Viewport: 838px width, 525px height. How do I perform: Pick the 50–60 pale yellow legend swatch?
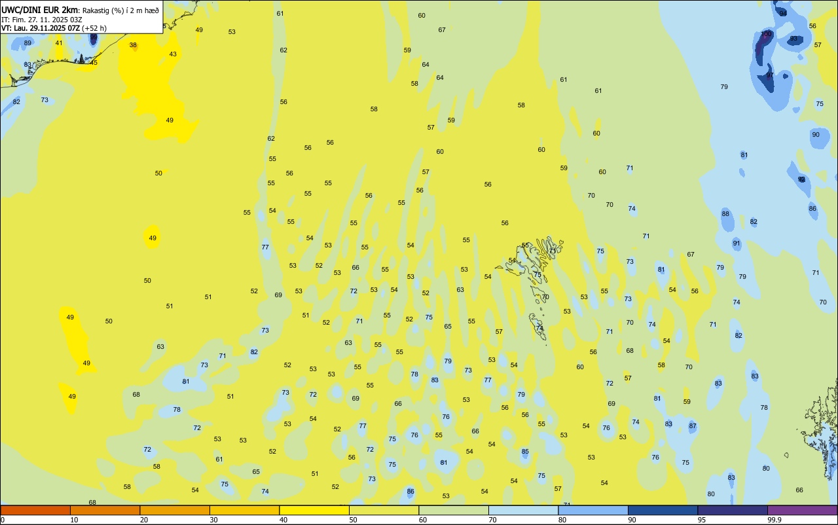click(x=384, y=510)
